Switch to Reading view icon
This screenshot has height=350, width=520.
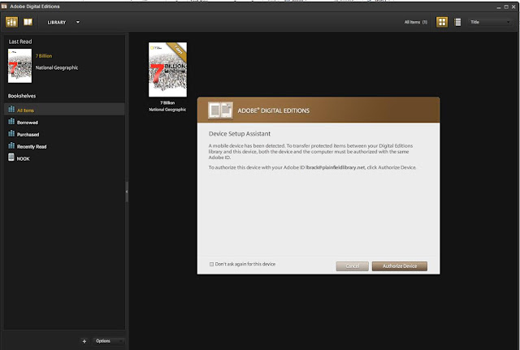tap(28, 22)
